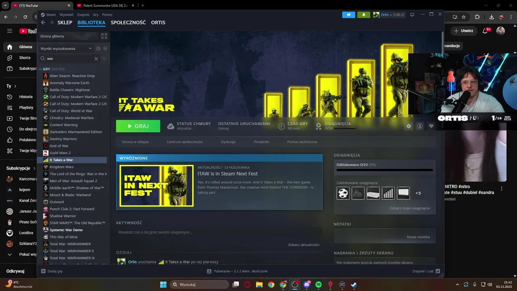517x291 pixels.
Task: Collapse the GRY category list
Action: point(40,69)
